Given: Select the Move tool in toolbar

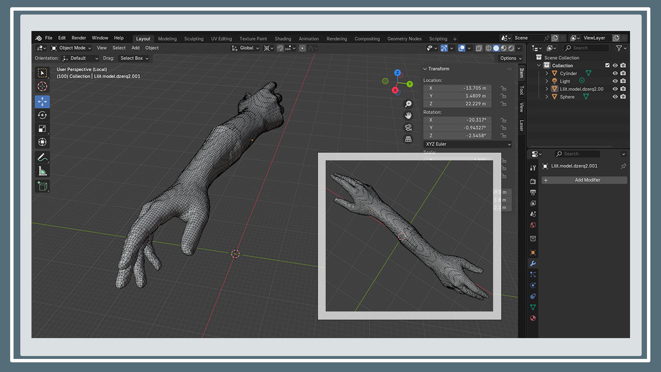Looking at the screenshot, I should 42,102.
